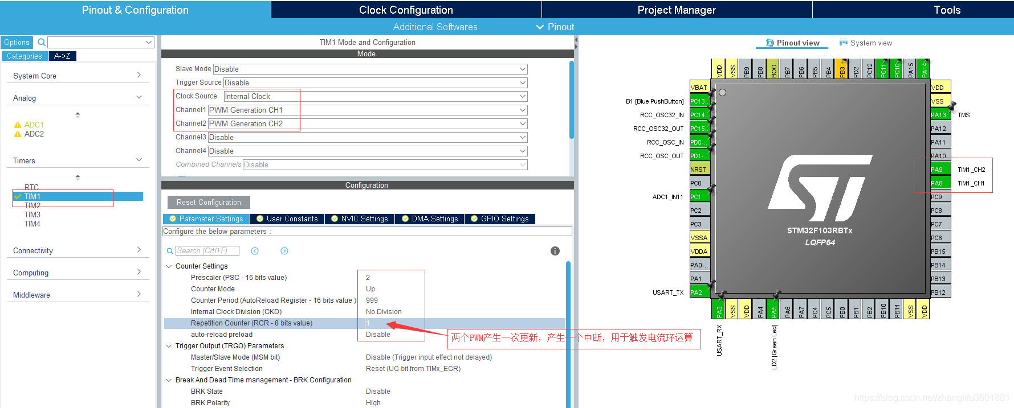Click the System view grid icon
The image size is (1014, 408).
(x=844, y=43)
